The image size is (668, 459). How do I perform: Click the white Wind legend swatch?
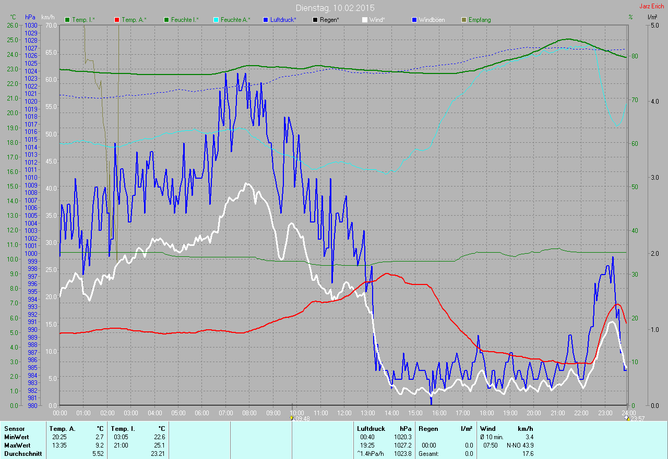pos(365,20)
